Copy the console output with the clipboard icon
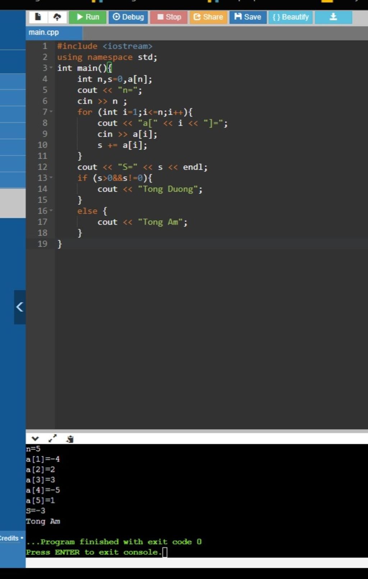This screenshot has width=368, height=579. pyautogui.click(x=70, y=439)
